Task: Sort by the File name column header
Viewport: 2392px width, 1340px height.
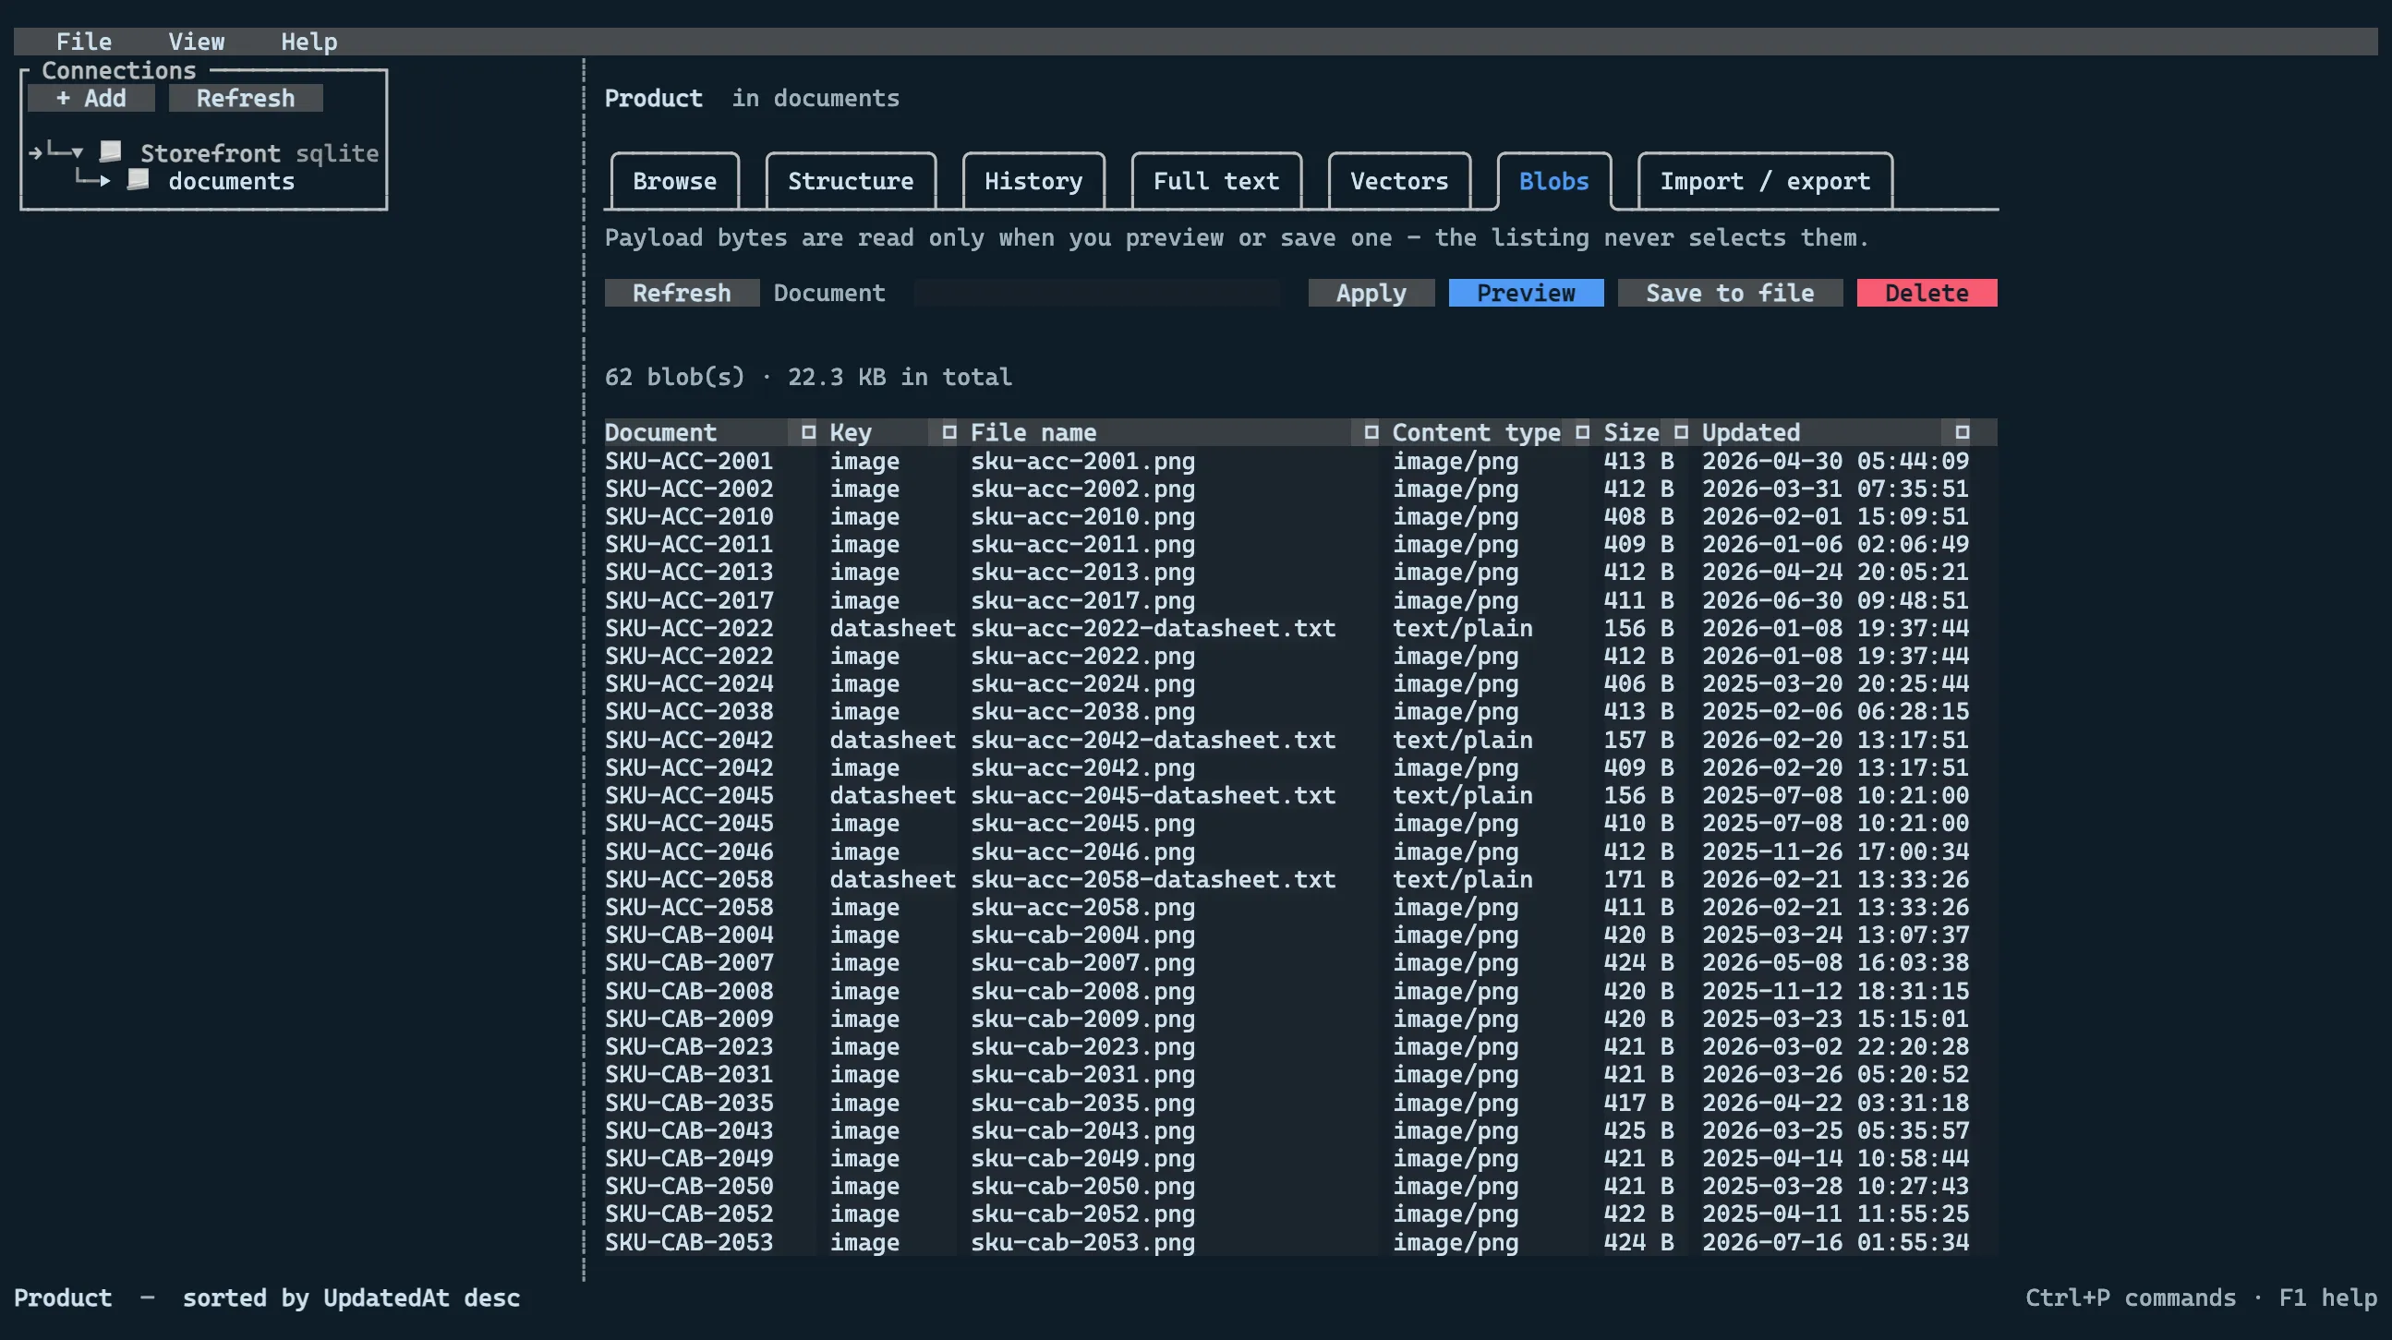Action: [x=1033, y=432]
